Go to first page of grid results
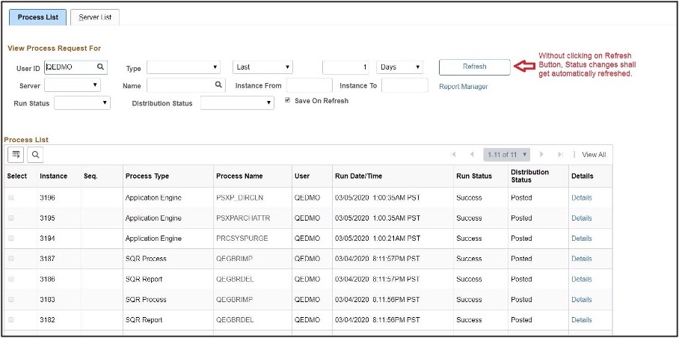Viewport: 679px width, 338px height. click(x=453, y=155)
